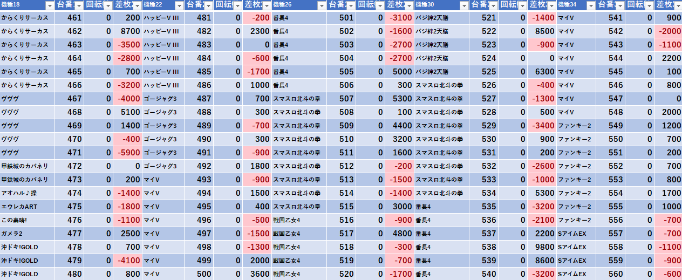Select the アオハル♪操 cell
Screen dimensions: 682x280
[x=28, y=193]
